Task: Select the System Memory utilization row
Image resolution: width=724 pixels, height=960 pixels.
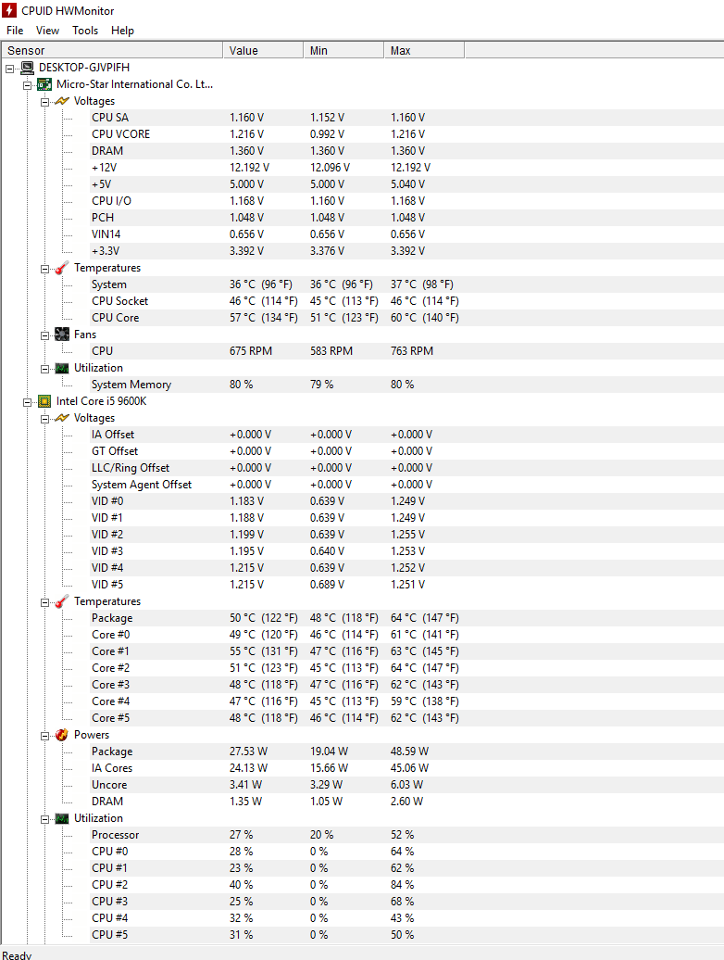Action: (406, 385)
